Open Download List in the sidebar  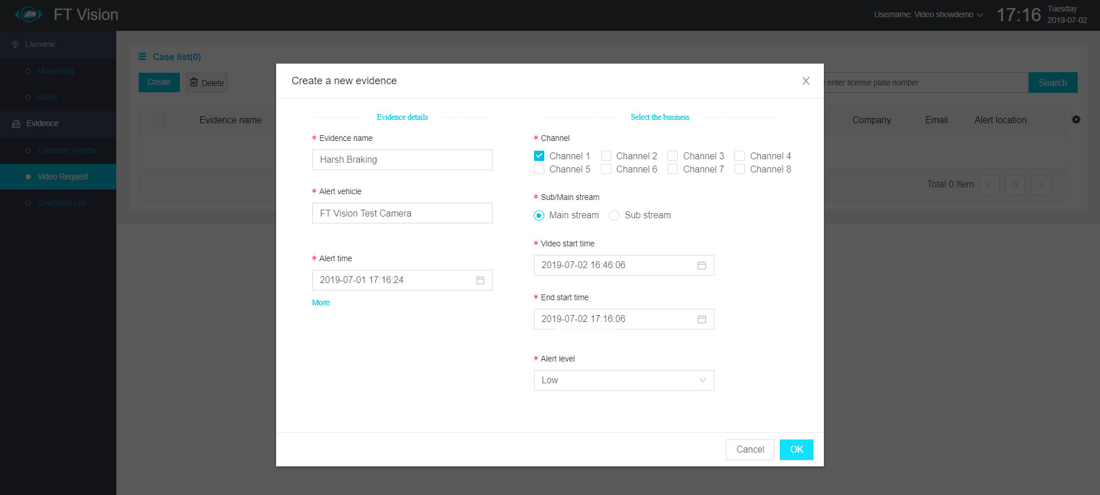(x=61, y=203)
